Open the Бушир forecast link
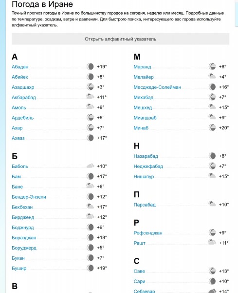Viewport: 238px width, 293px height. 19,268
